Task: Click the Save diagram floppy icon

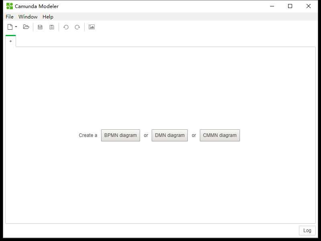Action: [40, 27]
